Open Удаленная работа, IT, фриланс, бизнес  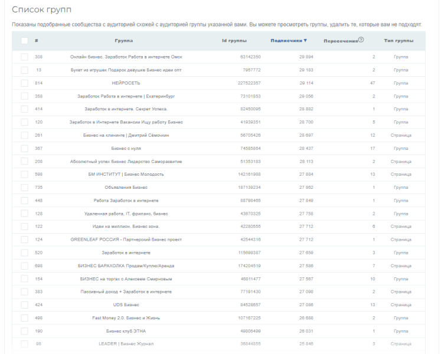tap(126, 214)
